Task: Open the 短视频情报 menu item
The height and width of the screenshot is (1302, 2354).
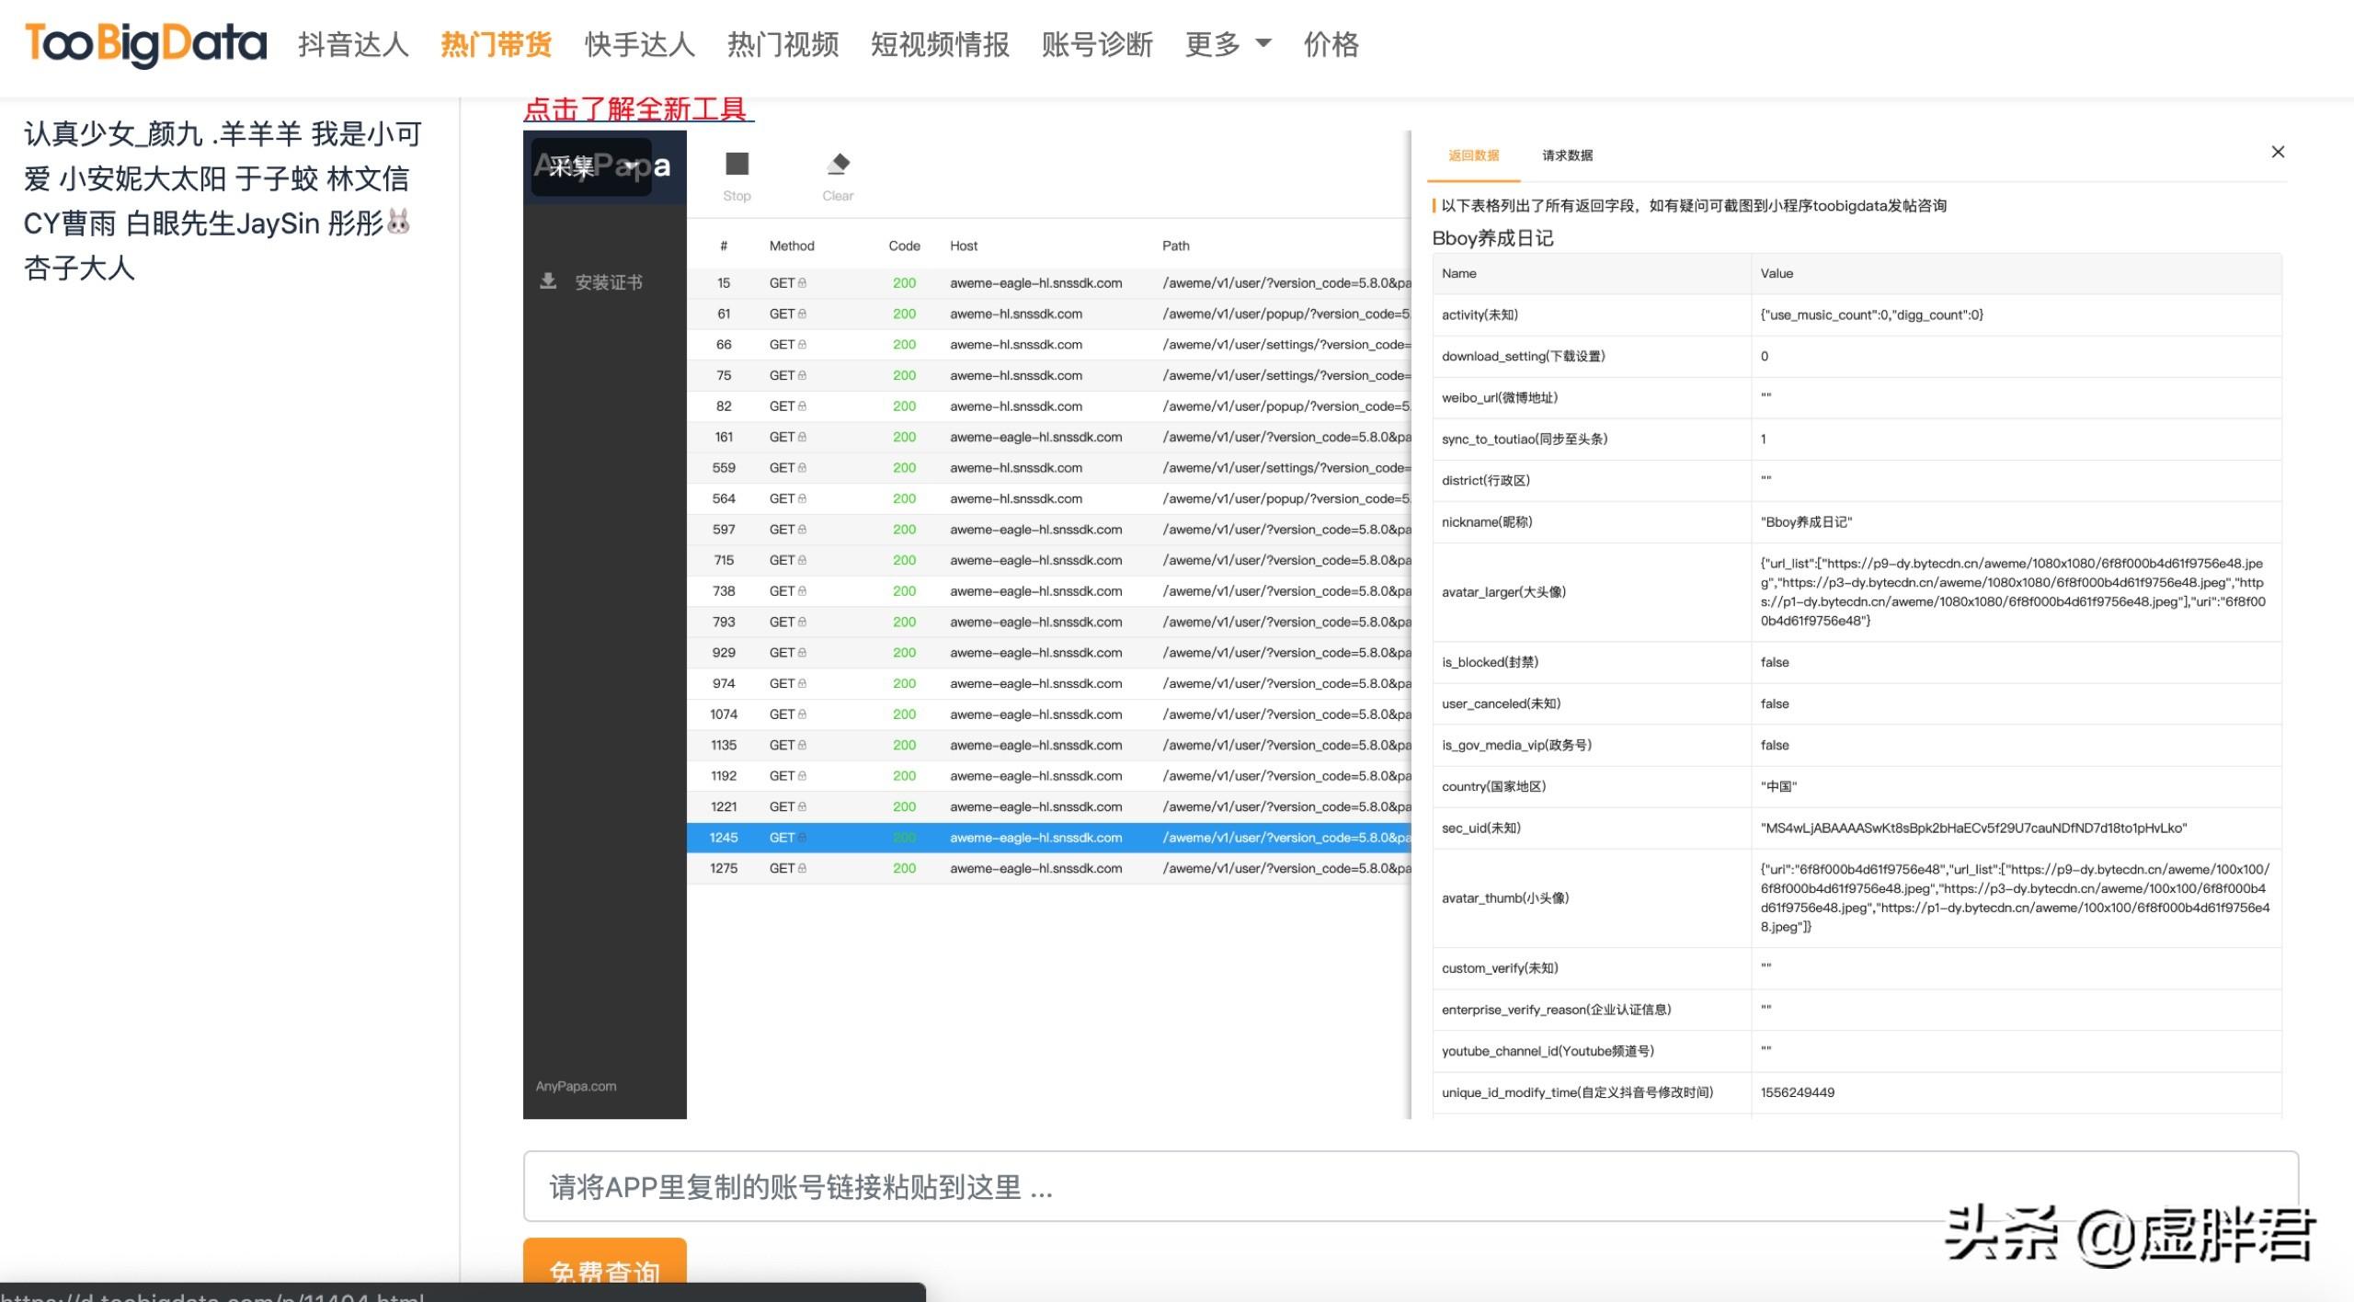Action: coord(940,44)
